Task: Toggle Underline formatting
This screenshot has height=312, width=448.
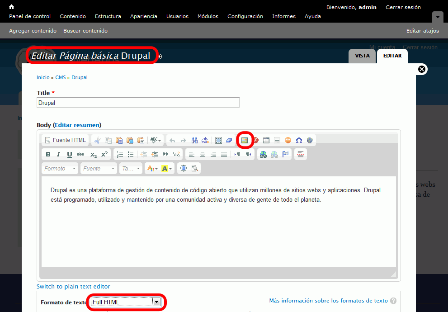Action: click(70, 154)
